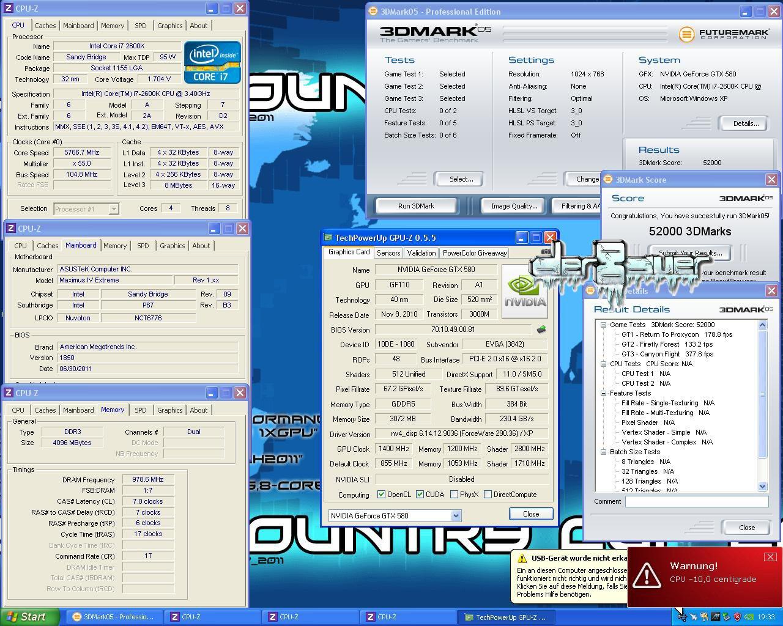This screenshot has height=626, width=783.
Task: Enable the PhysX checkbox
Action: pos(454,495)
